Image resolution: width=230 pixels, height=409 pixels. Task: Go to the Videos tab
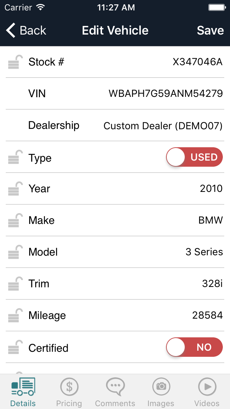(207, 392)
